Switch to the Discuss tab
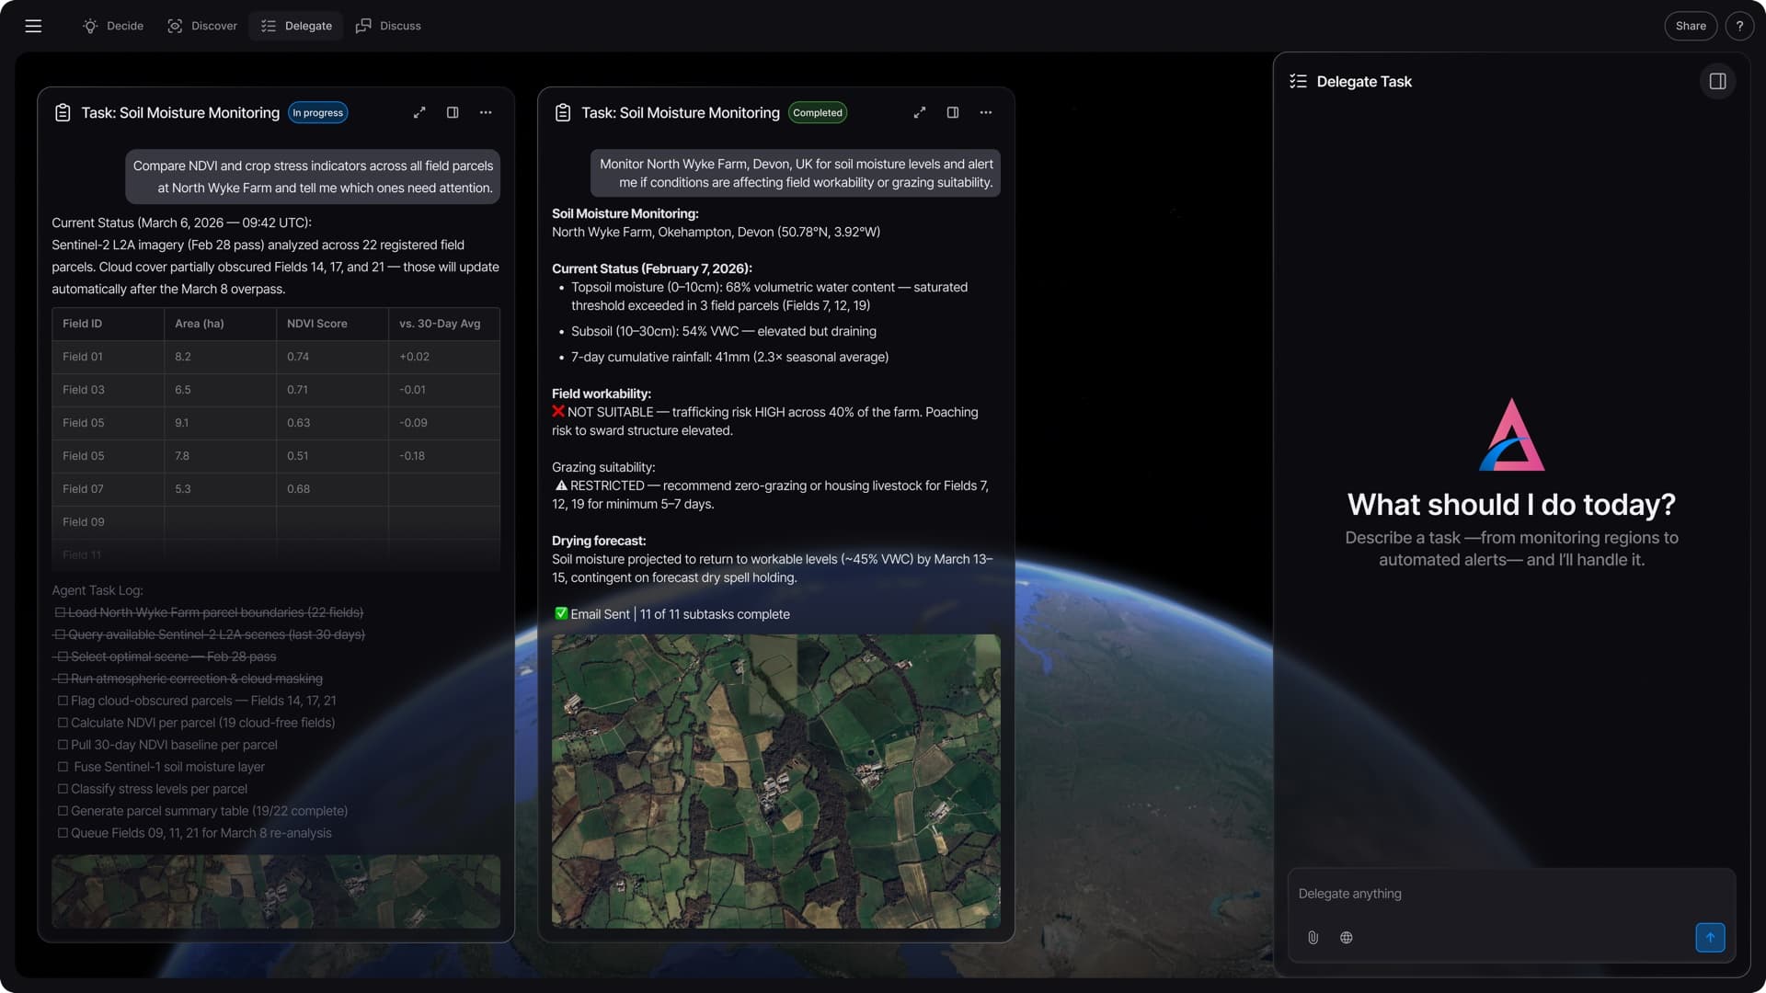1766x993 pixels. pyautogui.click(x=387, y=26)
